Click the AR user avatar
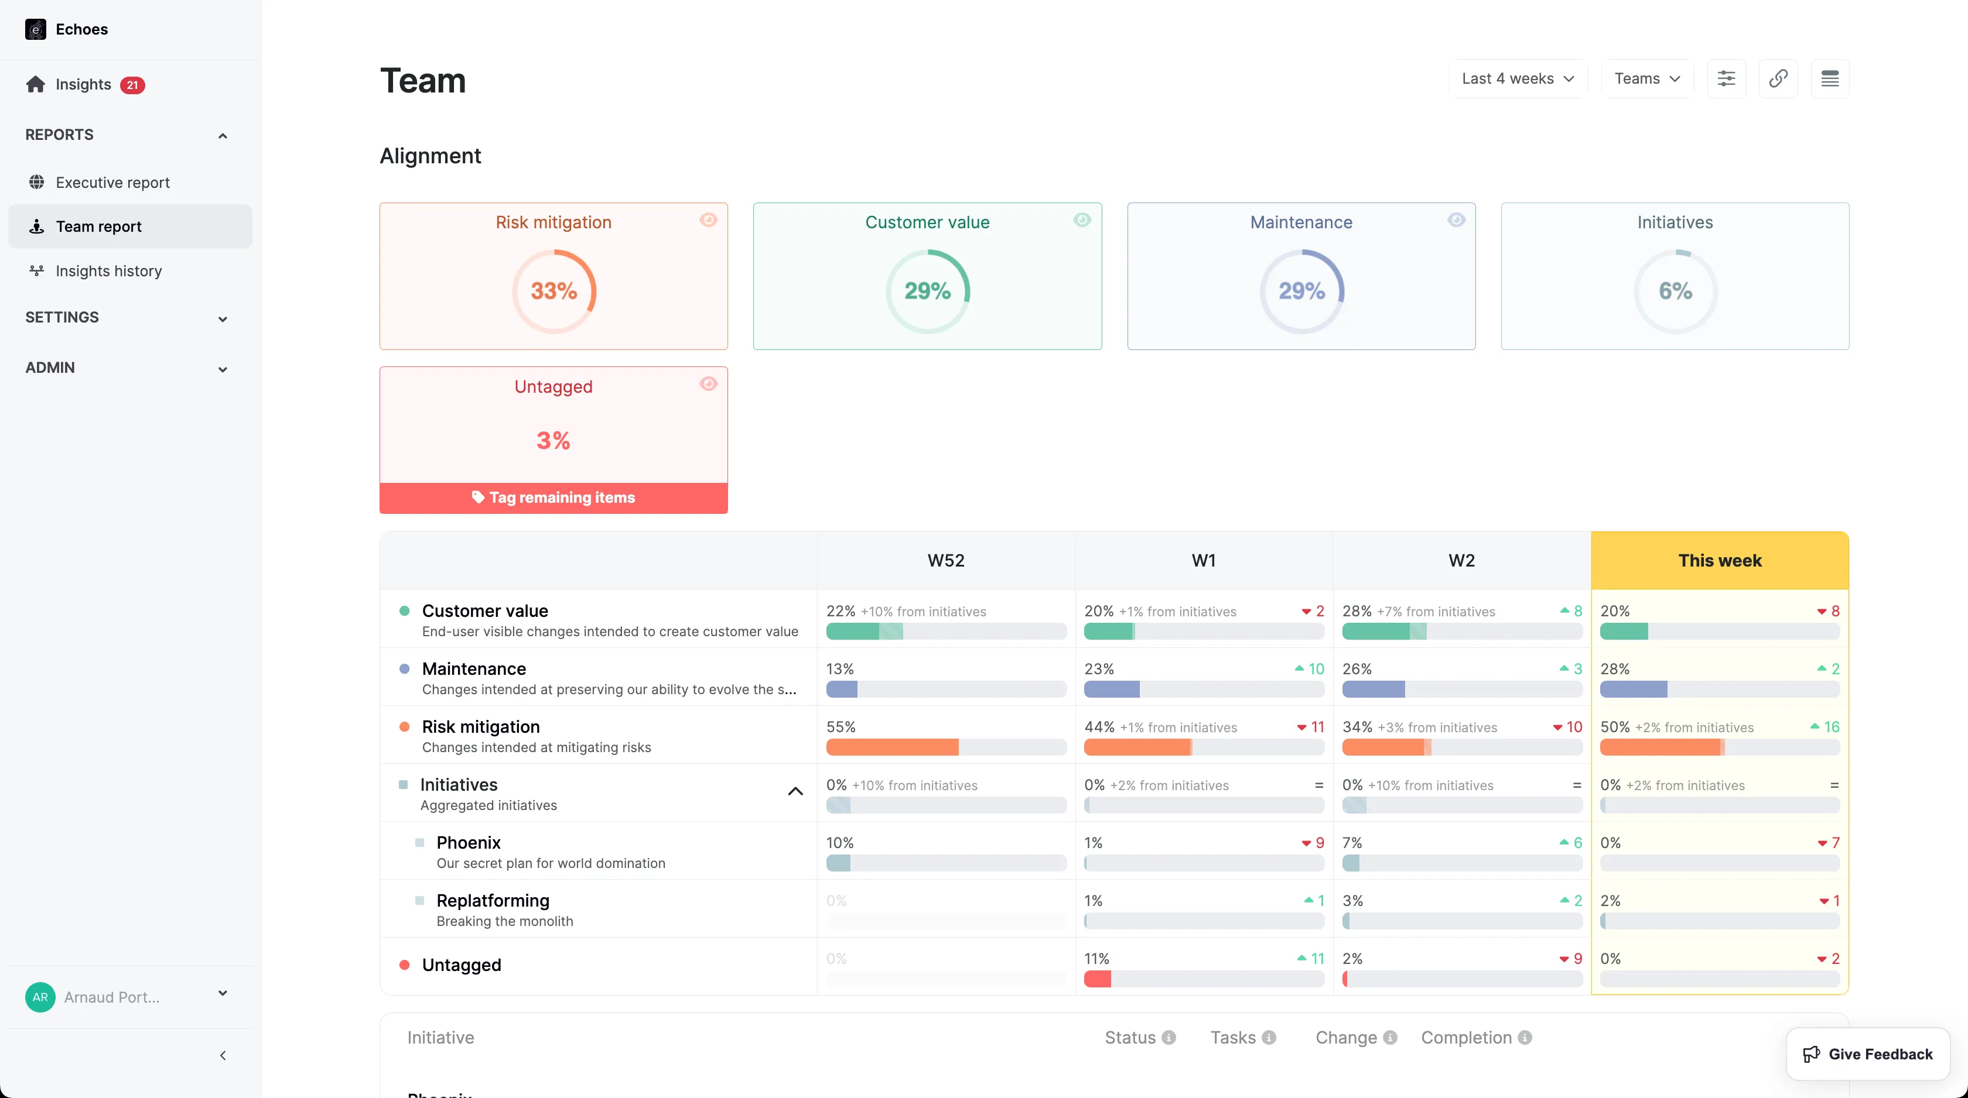The height and width of the screenshot is (1098, 1968). click(40, 997)
